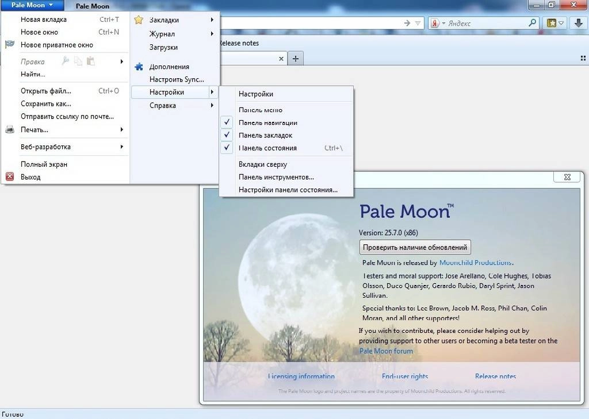This screenshot has width=589, height=419.
Task: Close the About Pale Moon dialog
Action: (567, 177)
